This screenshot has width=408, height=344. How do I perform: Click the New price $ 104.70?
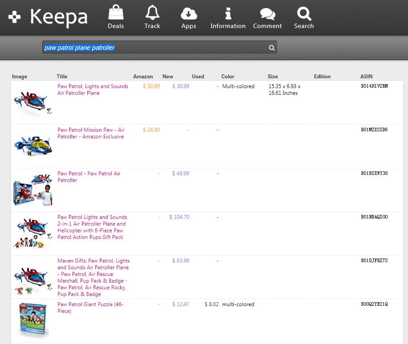[180, 217]
